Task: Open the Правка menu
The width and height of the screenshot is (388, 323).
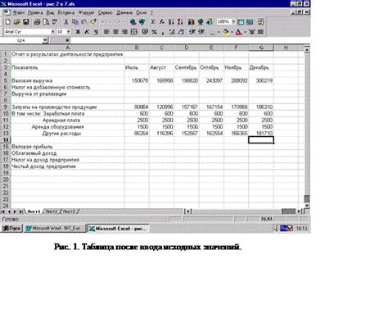Action: click(x=35, y=12)
